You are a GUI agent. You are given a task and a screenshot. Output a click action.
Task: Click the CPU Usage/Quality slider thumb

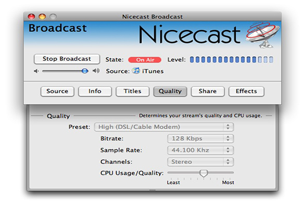click(x=203, y=173)
